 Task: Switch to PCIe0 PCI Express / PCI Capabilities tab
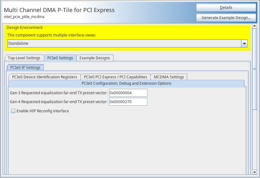tap(115, 77)
